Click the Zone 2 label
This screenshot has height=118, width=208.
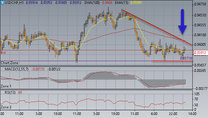pos(6,107)
